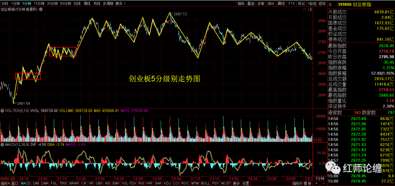
Task: Select the KDJ indicator tab
Action: [167, 183]
